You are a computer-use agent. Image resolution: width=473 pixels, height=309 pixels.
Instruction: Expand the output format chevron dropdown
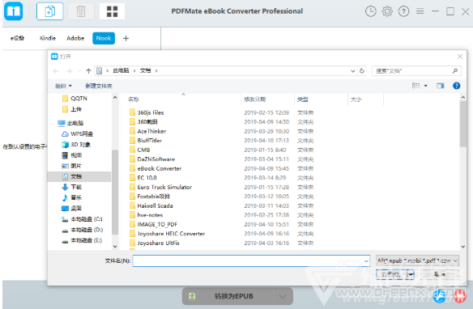point(283,296)
